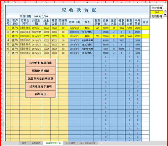The image size is (168, 146).
Task: Select order number cell DB8964
Action: (25, 32)
